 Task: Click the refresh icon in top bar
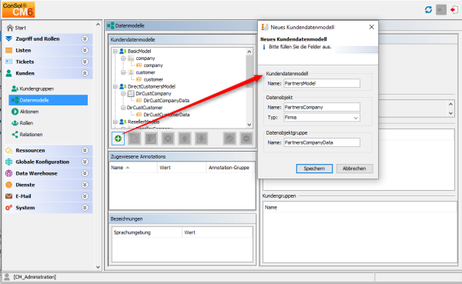tap(428, 10)
